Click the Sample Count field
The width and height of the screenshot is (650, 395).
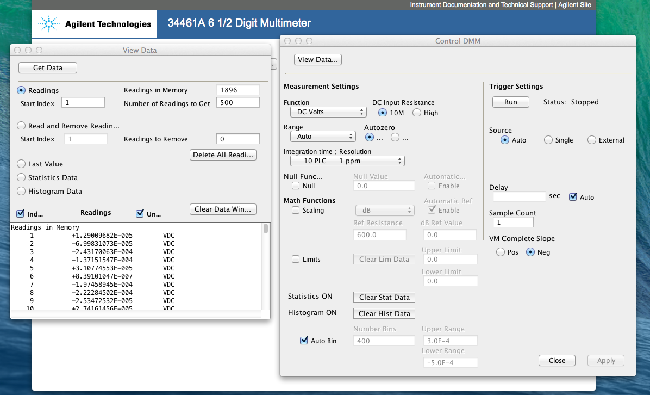click(x=513, y=223)
